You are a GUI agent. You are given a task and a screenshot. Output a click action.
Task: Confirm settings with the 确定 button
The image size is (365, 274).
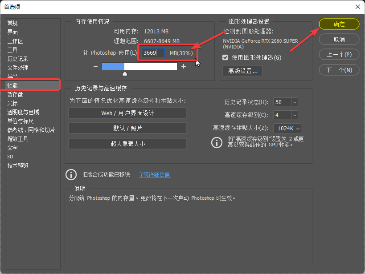tap(338, 24)
